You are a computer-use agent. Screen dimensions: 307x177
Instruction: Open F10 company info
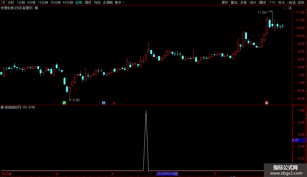coord(272,2)
